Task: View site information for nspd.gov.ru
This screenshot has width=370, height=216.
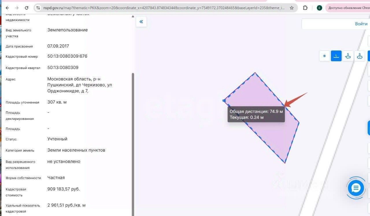Action: pos(38,8)
